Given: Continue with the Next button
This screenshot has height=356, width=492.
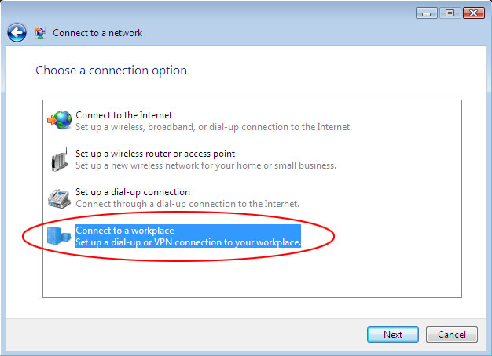Looking at the screenshot, I should (x=392, y=334).
